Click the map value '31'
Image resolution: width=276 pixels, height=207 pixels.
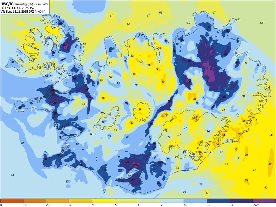[x=224, y=135]
